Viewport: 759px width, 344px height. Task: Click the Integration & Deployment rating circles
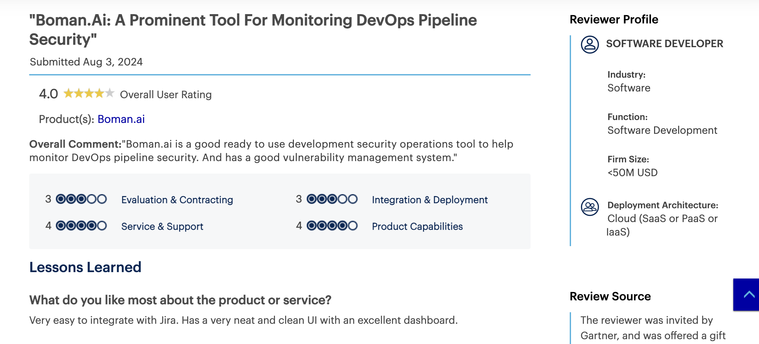click(332, 199)
